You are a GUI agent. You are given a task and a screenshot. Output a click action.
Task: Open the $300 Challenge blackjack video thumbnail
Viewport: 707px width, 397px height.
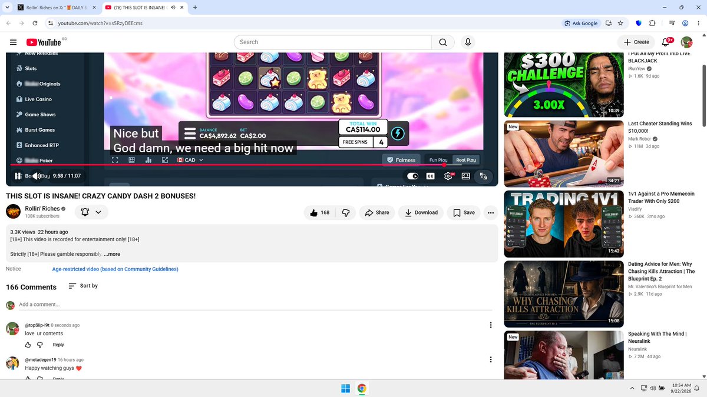[x=564, y=85]
